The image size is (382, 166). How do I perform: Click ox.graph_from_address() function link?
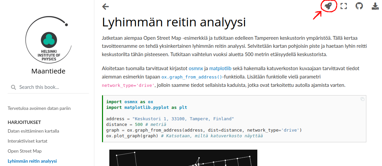[x=192, y=77]
